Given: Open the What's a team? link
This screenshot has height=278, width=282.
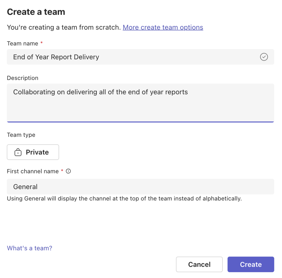Looking at the screenshot, I should (x=29, y=248).
